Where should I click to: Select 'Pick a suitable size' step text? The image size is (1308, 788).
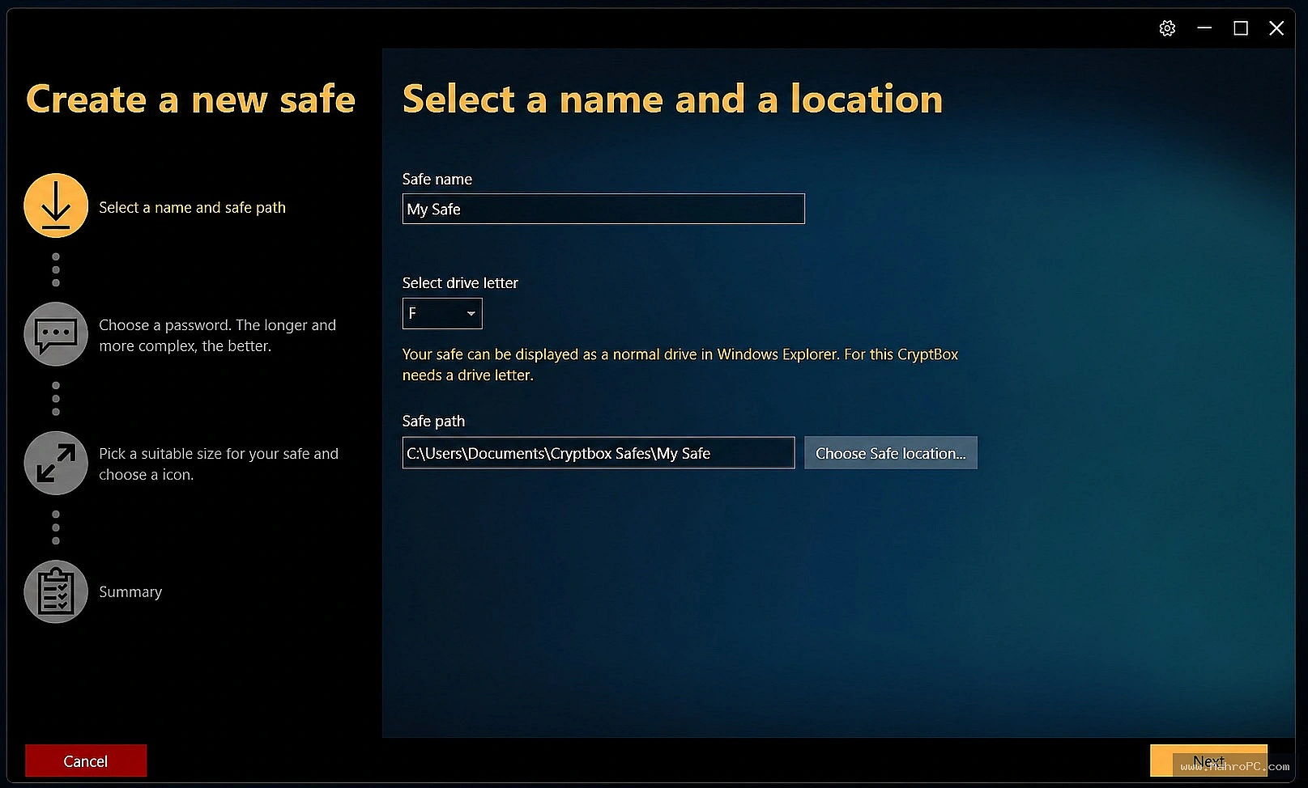219,464
